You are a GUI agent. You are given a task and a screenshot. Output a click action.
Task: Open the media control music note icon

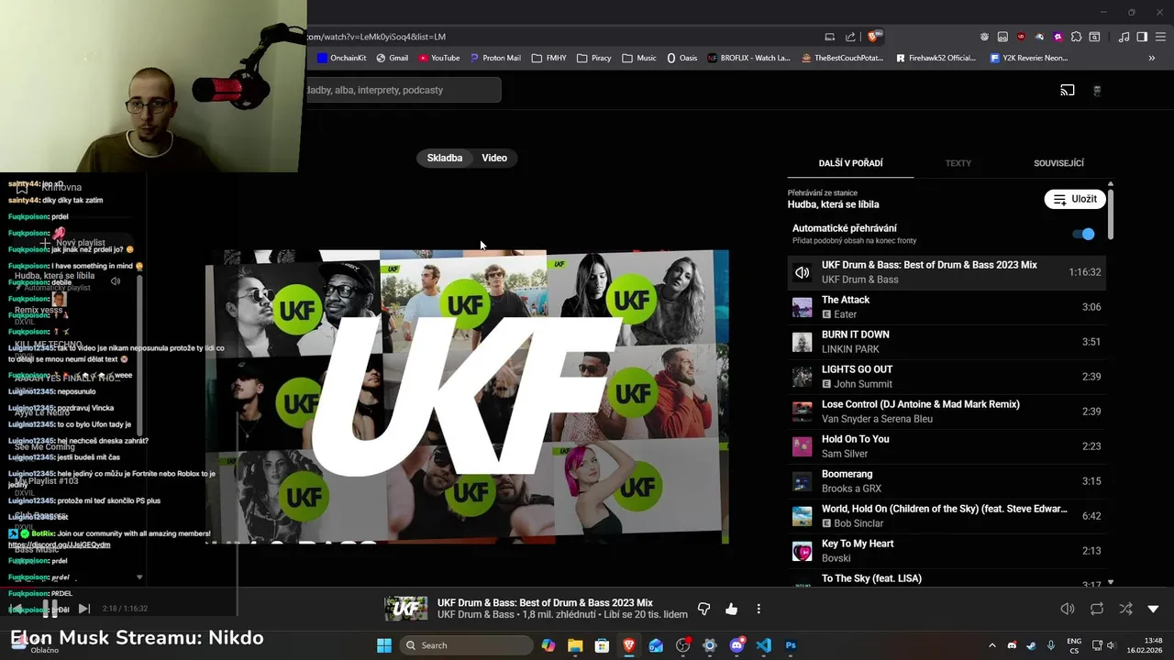coord(1124,37)
